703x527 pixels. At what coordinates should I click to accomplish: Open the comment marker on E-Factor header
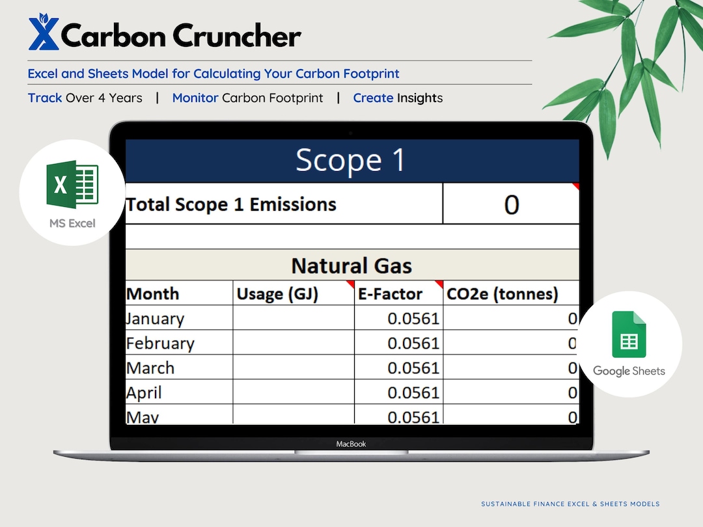click(440, 285)
